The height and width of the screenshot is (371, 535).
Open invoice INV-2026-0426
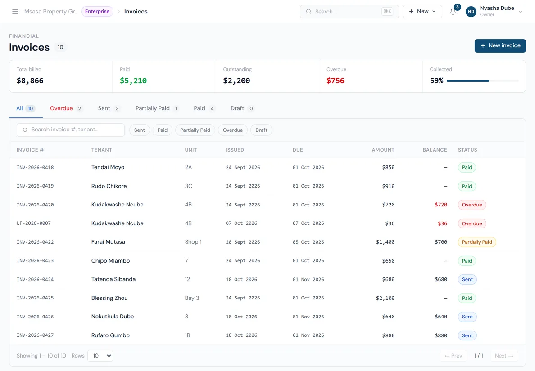pyautogui.click(x=35, y=317)
